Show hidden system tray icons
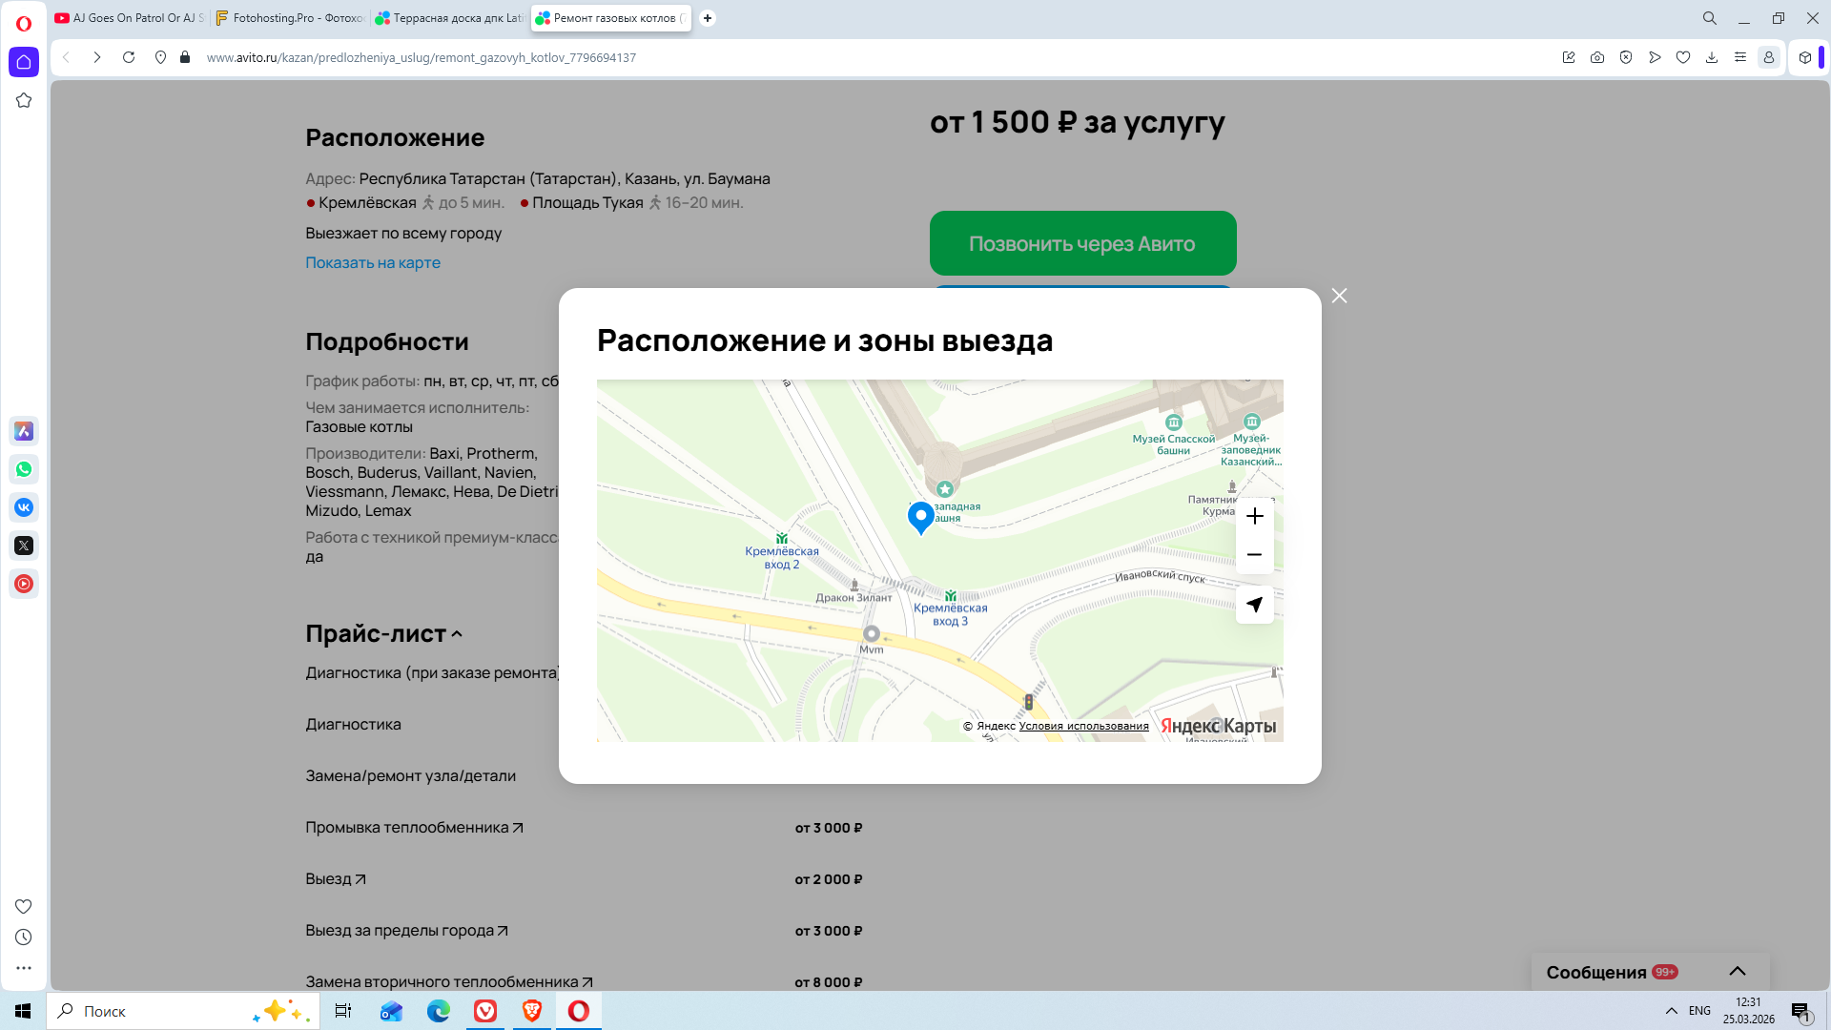Screen dimensions: 1831x1030 [1671, 1011]
